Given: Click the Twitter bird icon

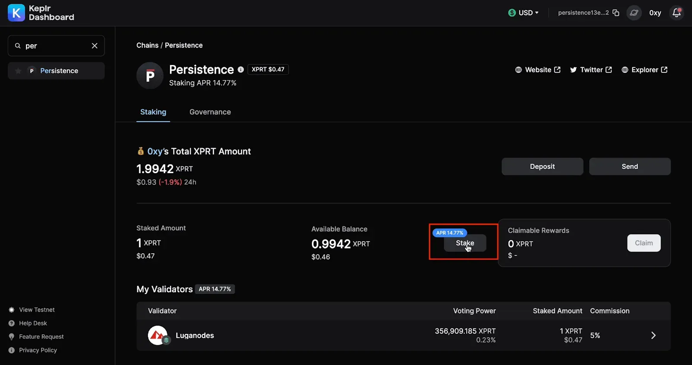Looking at the screenshot, I should [x=573, y=70].
